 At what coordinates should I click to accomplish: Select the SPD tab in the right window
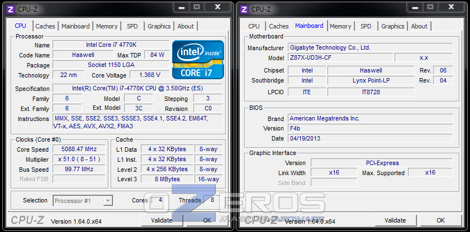(366, 26)
